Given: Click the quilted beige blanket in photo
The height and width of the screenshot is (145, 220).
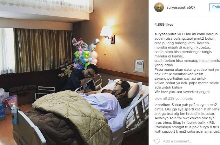Looking at the screenshot, I should 73,115.
